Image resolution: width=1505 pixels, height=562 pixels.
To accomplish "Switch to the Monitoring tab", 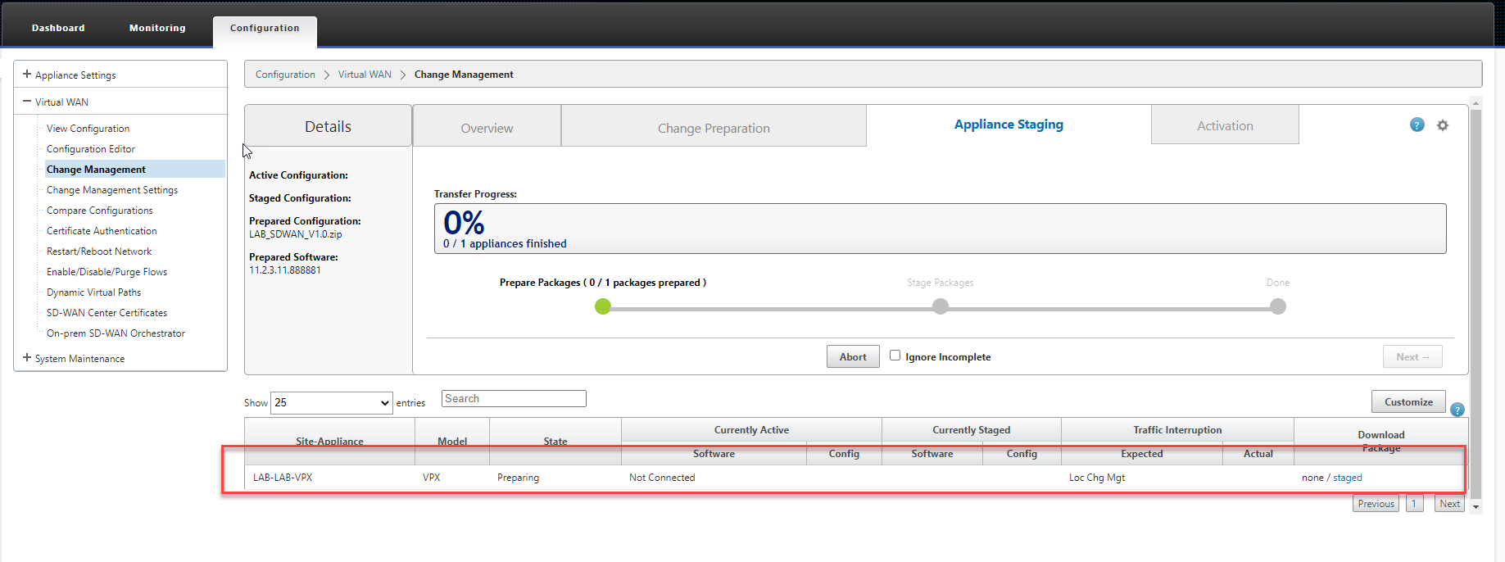I will tap(157, 28).
